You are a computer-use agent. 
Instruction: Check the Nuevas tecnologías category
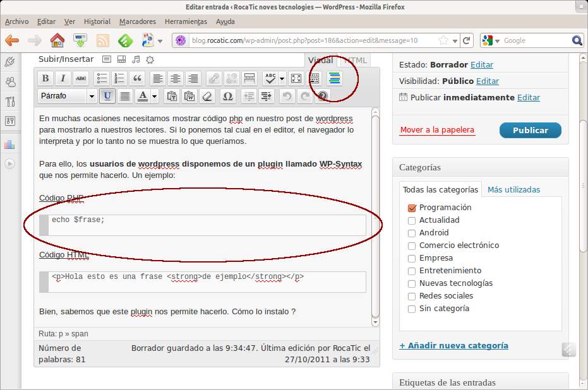click(412, 283)
